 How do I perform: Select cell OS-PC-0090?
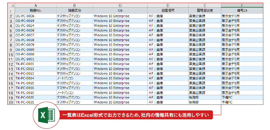click(x=36, y=54)
